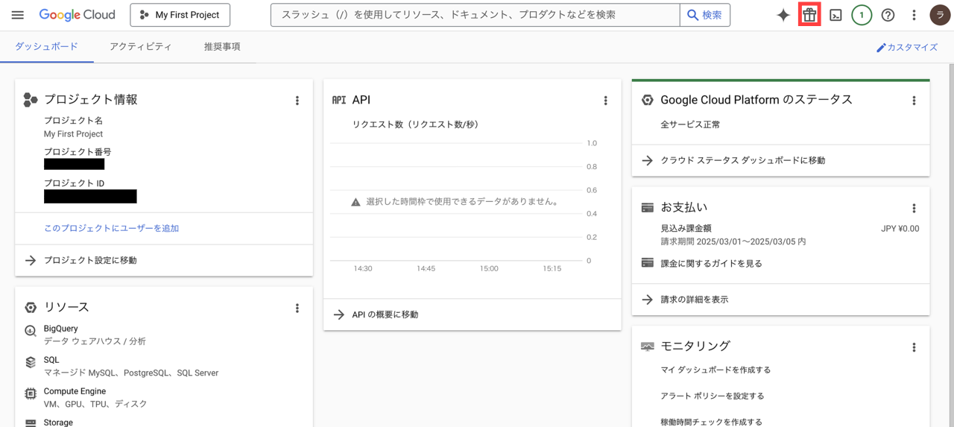The height and width of the screenshot is (427, 954).
Task: Open the project info card options menu
Action: tap(297, 101)
